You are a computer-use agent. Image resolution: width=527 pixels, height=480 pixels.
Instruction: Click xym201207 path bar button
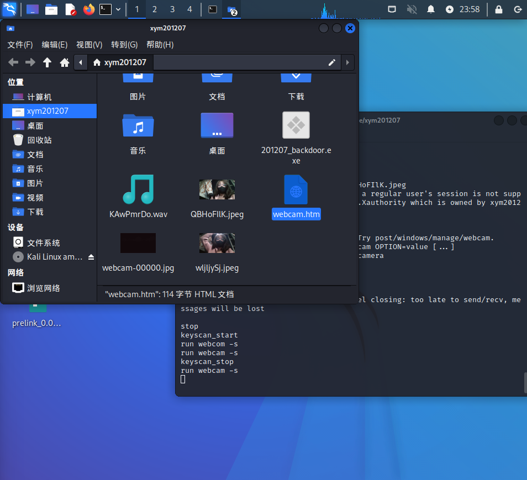pos(120,62)
